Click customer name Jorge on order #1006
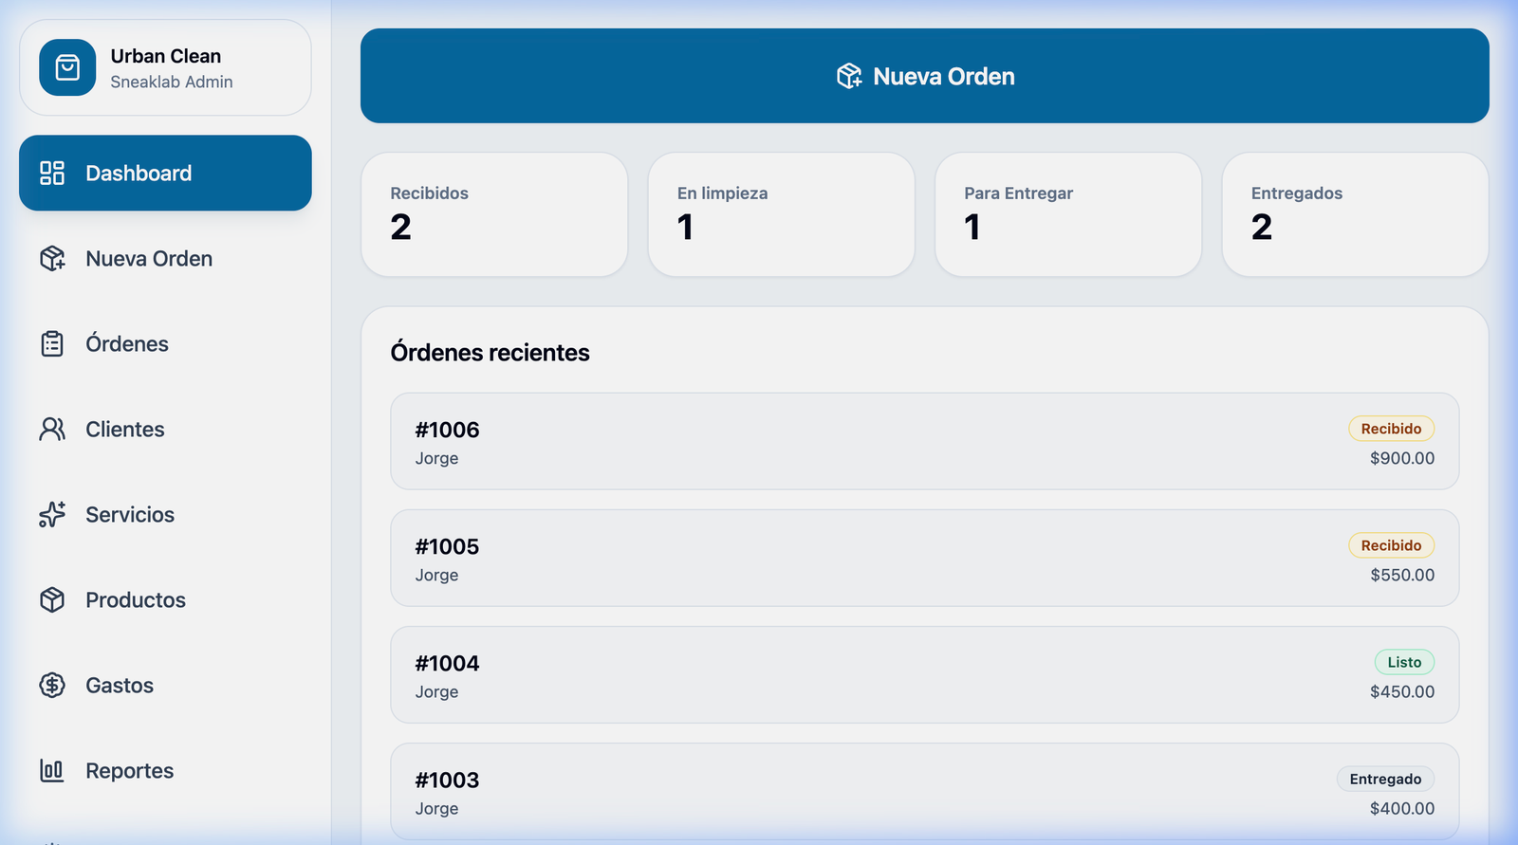The width and height of the screenshot is (1518, 845). coord(436,459)
